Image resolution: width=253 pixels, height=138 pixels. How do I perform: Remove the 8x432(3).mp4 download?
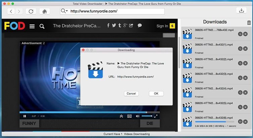245,78
